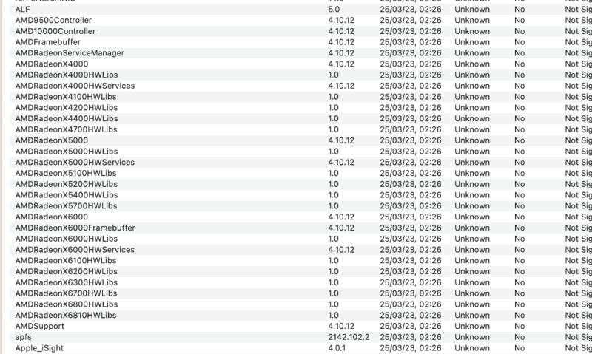Click the AMDRadeonX5000 extension name
This screenshot has height=354, width=592.
tap(52, 140)
